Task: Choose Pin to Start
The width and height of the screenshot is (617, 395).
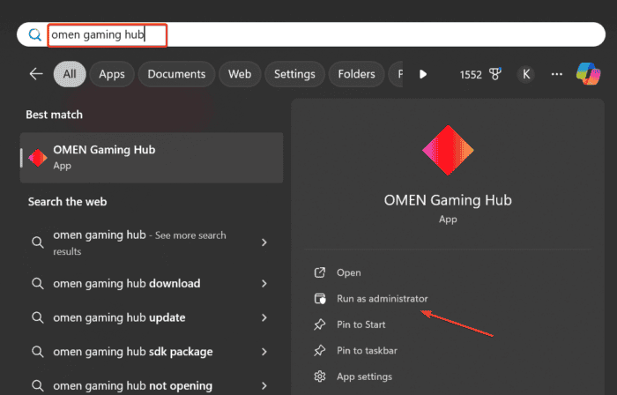Action: click(x=361, y=324)
